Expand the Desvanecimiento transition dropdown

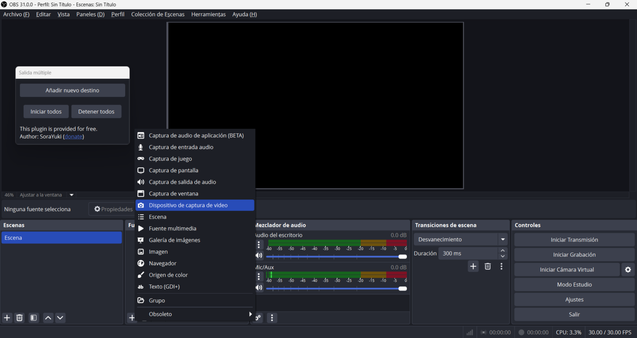point(503,239)
